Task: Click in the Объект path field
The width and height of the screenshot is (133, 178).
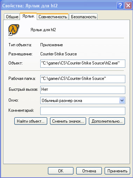Action: [83, 63]
